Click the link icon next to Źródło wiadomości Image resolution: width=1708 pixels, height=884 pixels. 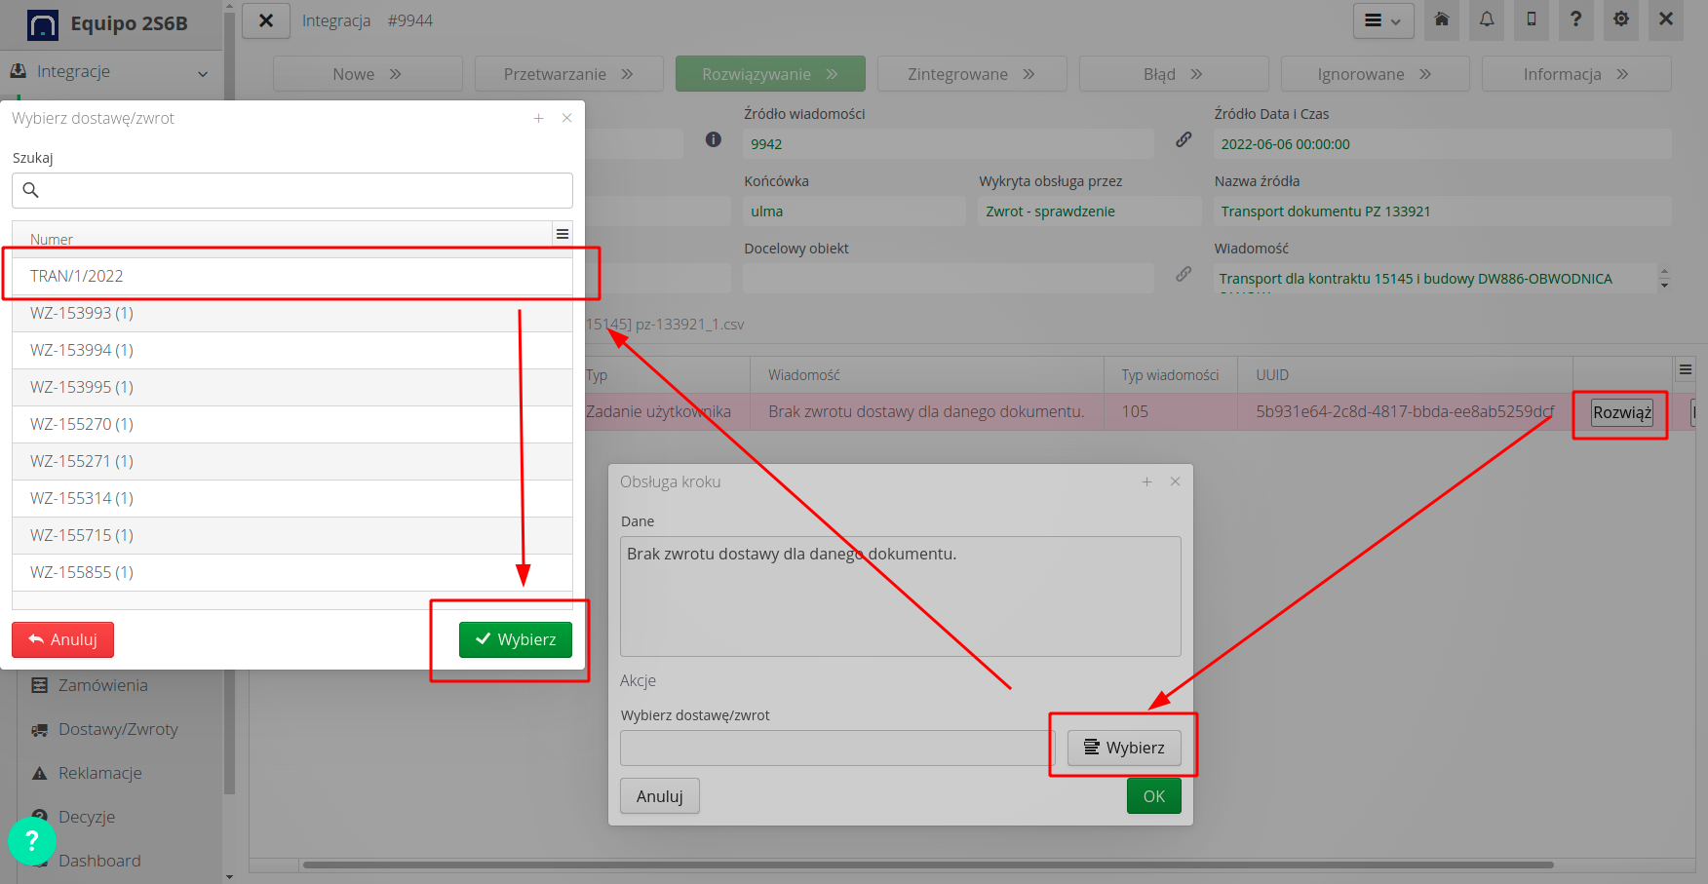[1184, 139]
